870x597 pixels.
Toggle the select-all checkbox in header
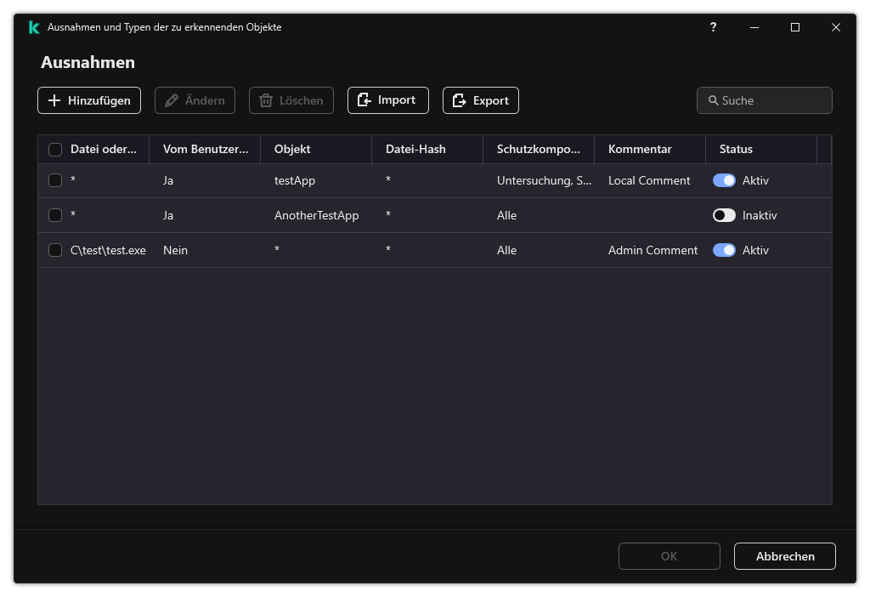pyautogui.click(x=55, y=150)
